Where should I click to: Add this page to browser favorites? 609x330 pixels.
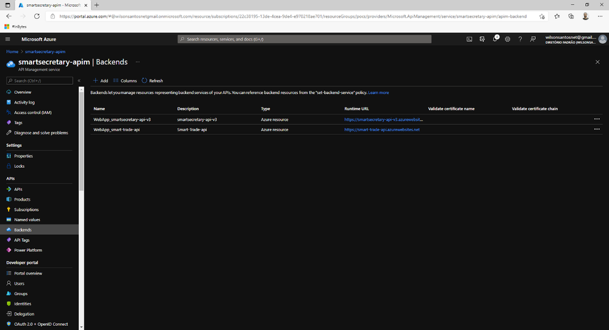(x=542, y=16)
